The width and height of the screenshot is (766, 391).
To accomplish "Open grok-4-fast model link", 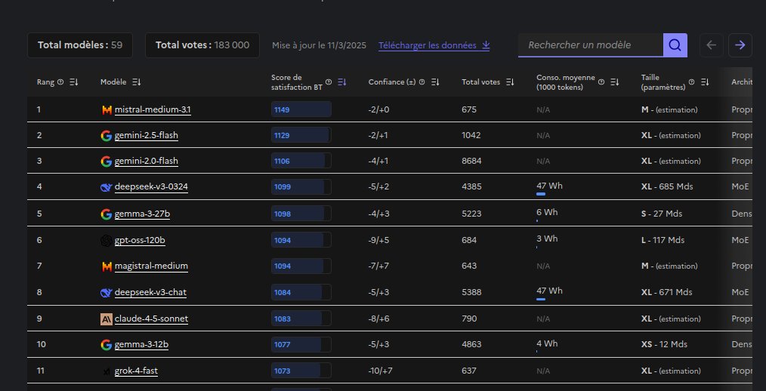I will pos(136,371).
